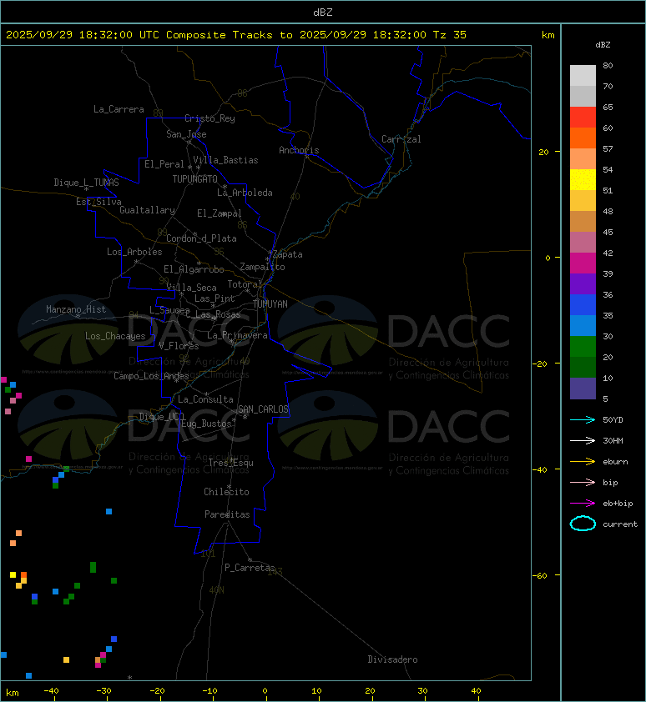Click the TUNUYAN city label

click(270, 304)
